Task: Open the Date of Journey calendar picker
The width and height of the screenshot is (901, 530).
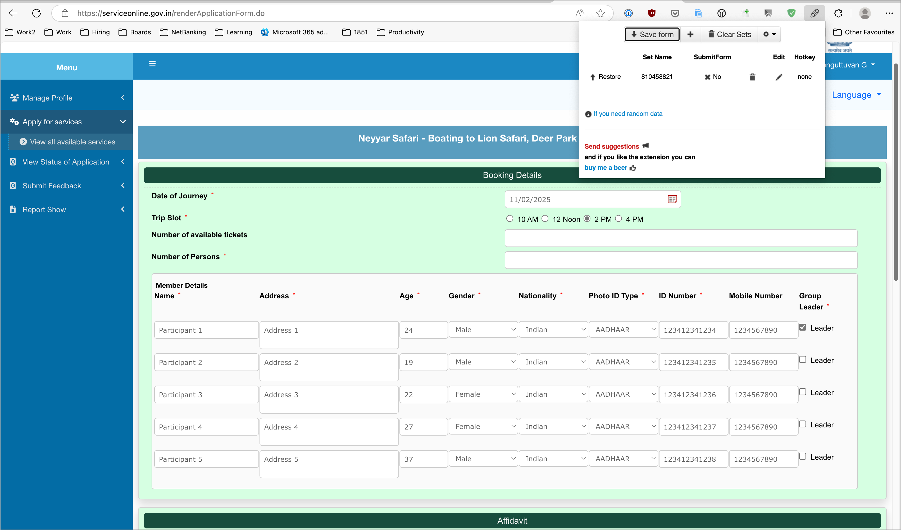Action: (x=672, y=199)
